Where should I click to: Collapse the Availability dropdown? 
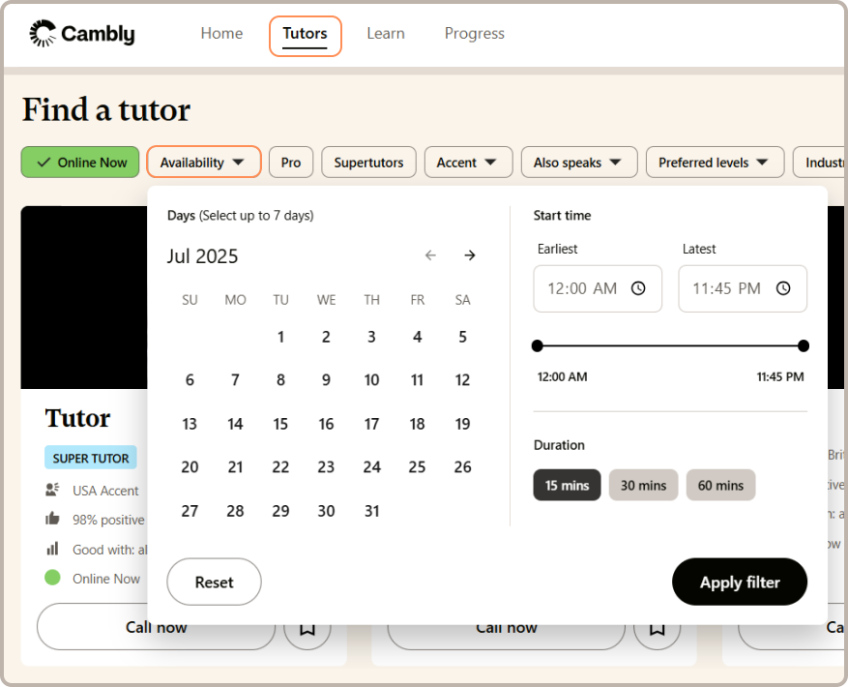click(x=203, y=163)
